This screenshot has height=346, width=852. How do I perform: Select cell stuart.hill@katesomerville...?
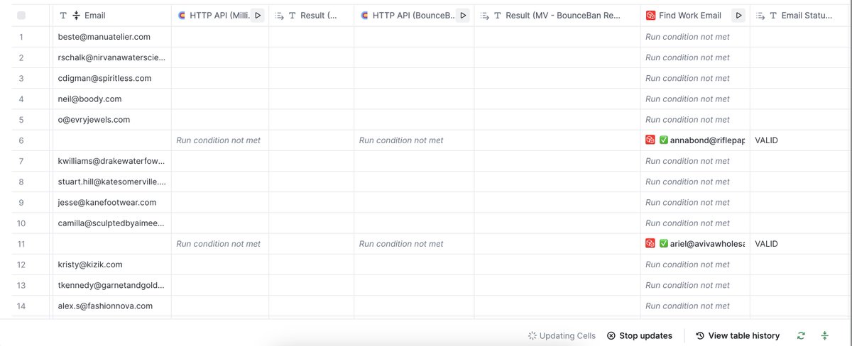(112, 182)
